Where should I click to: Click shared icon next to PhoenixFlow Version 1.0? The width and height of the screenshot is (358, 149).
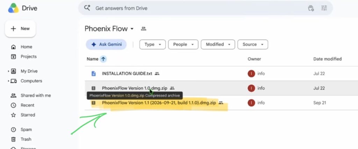(x=172, y=88)
